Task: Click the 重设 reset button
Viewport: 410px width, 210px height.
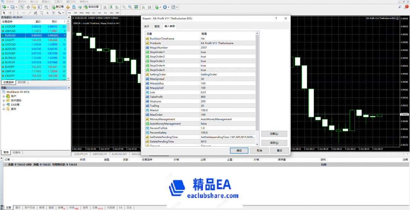Action: [280, 150]
